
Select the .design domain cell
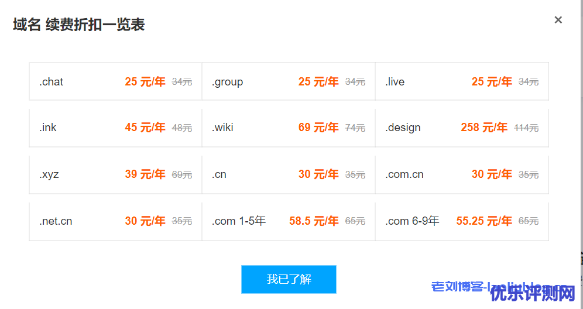click(462, 128)
